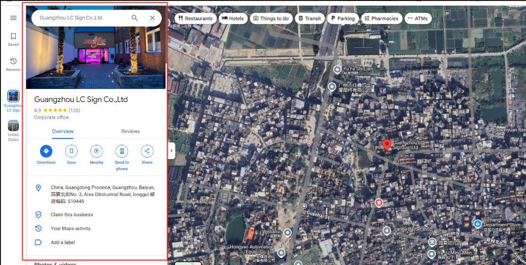The width and height of the screenshot is (526, 265).
Task: Click the Claim this business shield icon
Action: (x=38, y=214)
